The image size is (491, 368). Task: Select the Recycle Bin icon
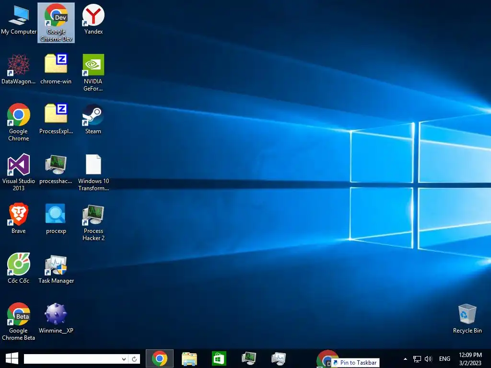click(467, 319)
